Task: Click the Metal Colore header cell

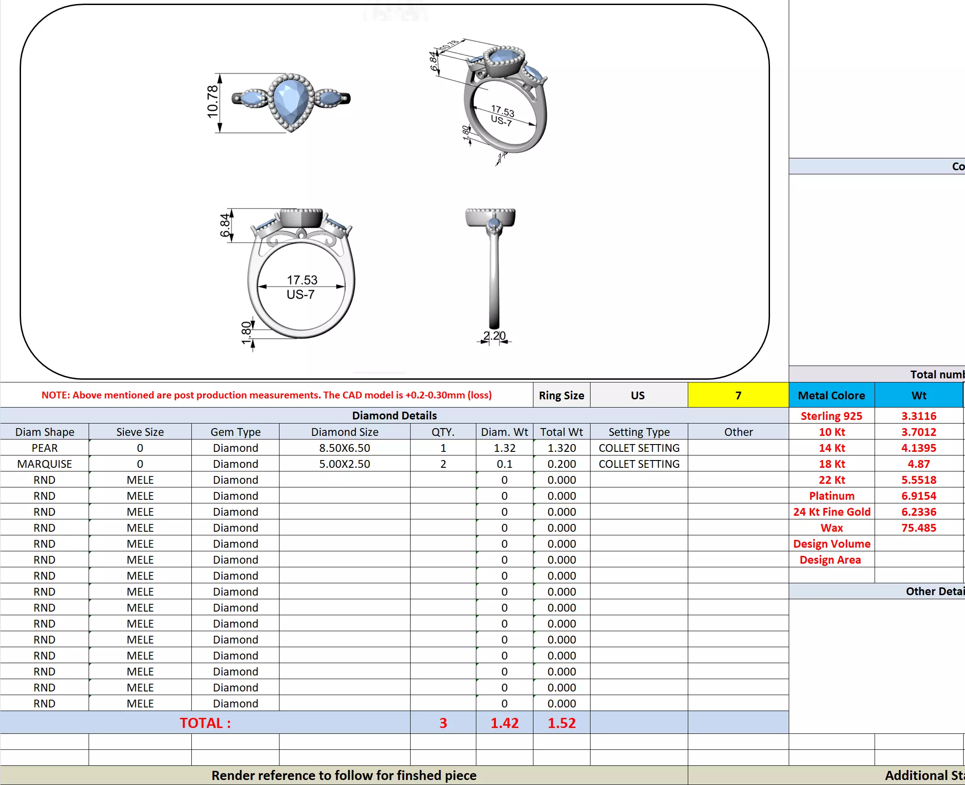Action: (831, 395)
